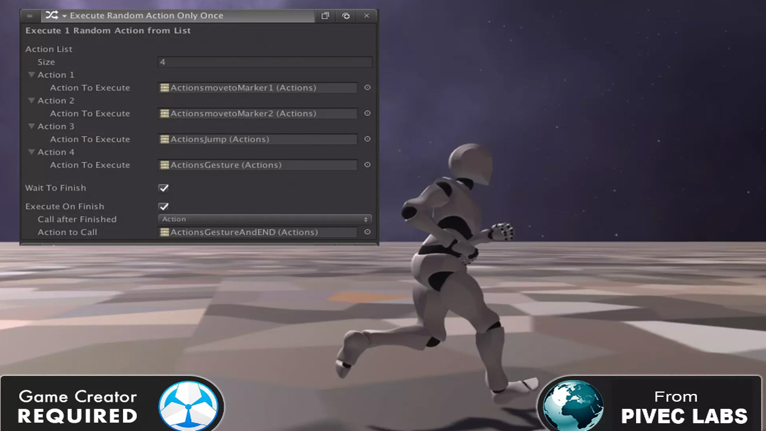The height and width of the screenshot is (431, 766).
Task: Open the Call after Finished dropdown
Action: coord(265,219)
